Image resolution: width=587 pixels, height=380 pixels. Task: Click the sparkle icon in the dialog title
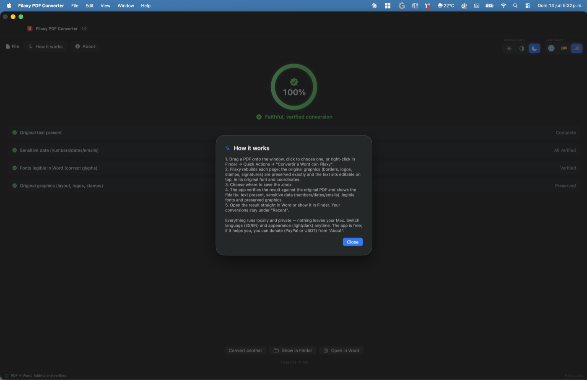228,148
